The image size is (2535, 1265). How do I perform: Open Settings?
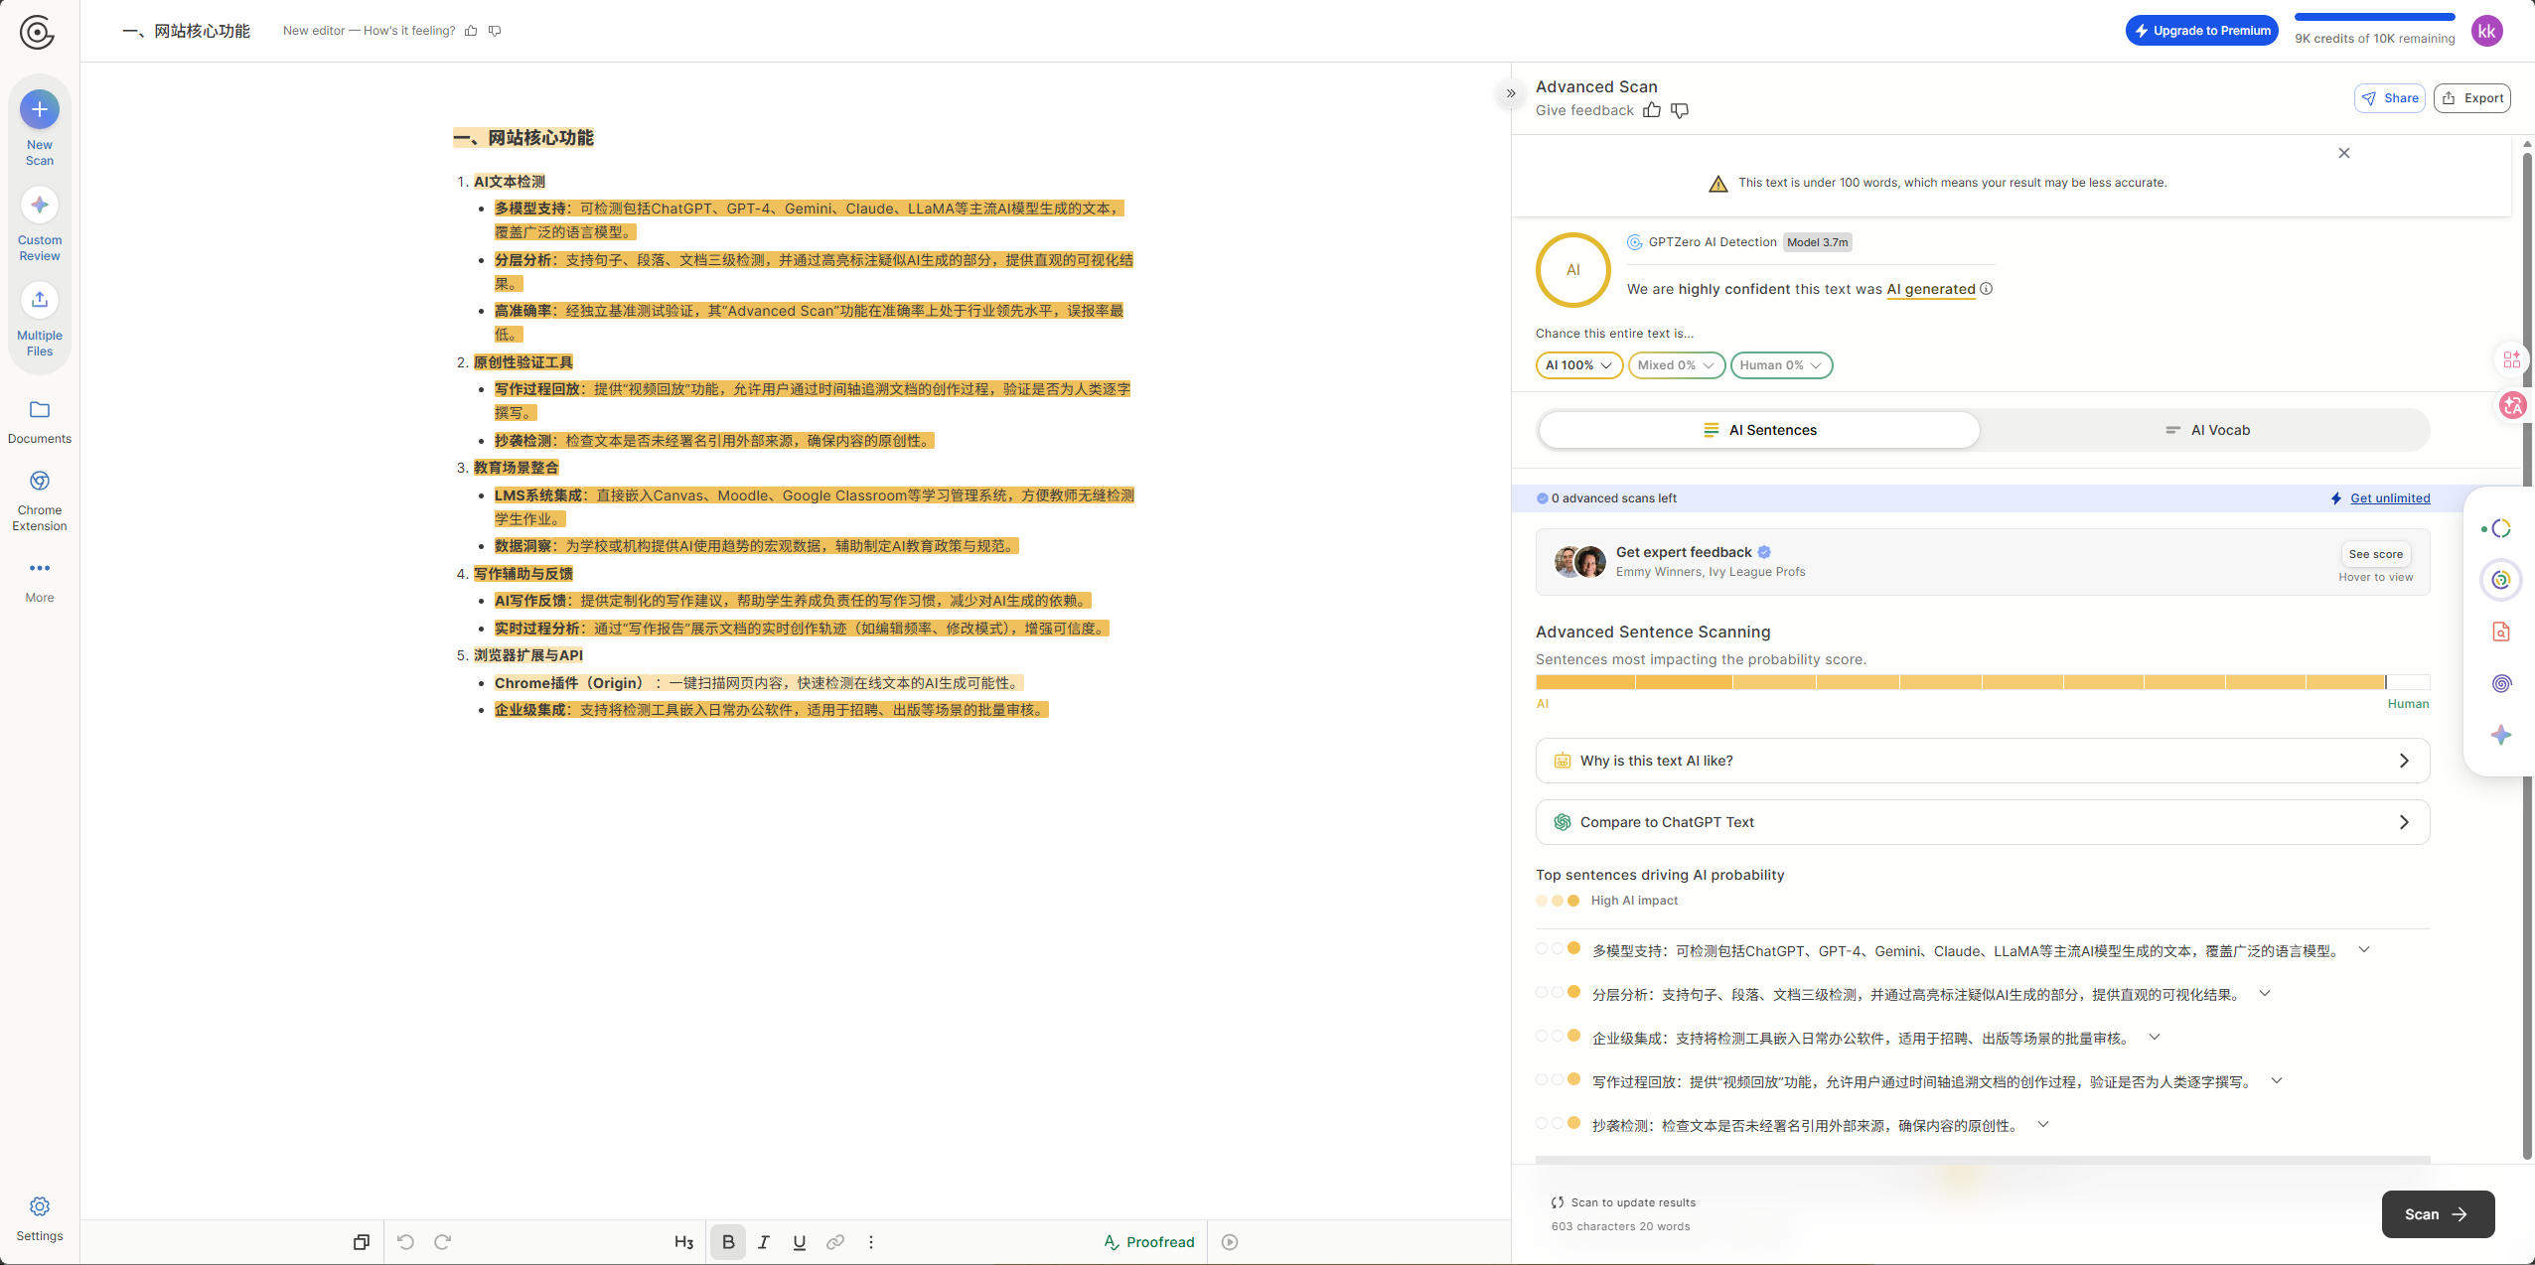pos(40,1219)
